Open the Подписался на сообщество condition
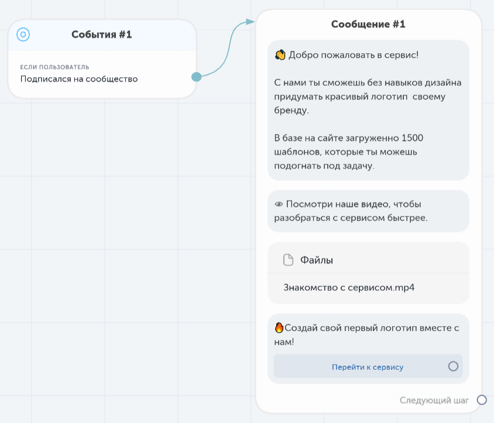Viewport: 494px width, 423px height. (79, 79)
